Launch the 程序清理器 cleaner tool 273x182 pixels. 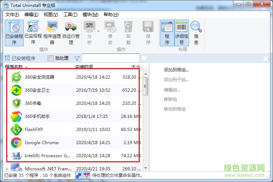click(x=52, y=33)
